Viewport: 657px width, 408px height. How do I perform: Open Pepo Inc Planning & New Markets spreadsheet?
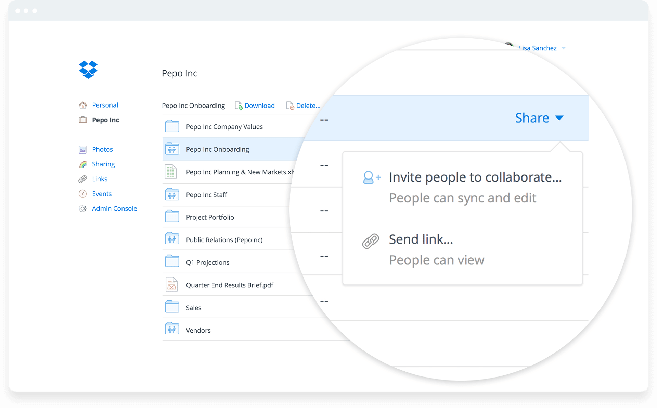coord(239,172)
